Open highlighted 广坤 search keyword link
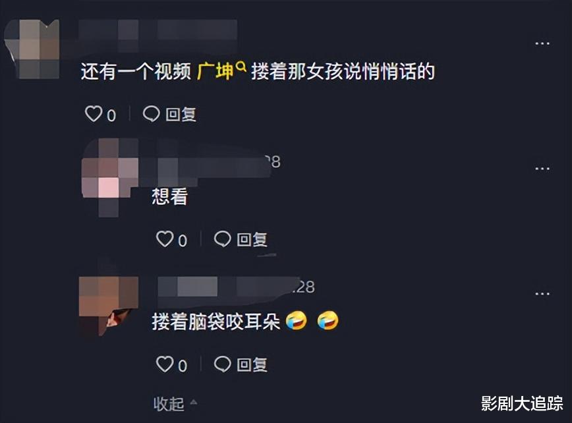The height and width of the screenshot is (423, 572). coord(215,71)
